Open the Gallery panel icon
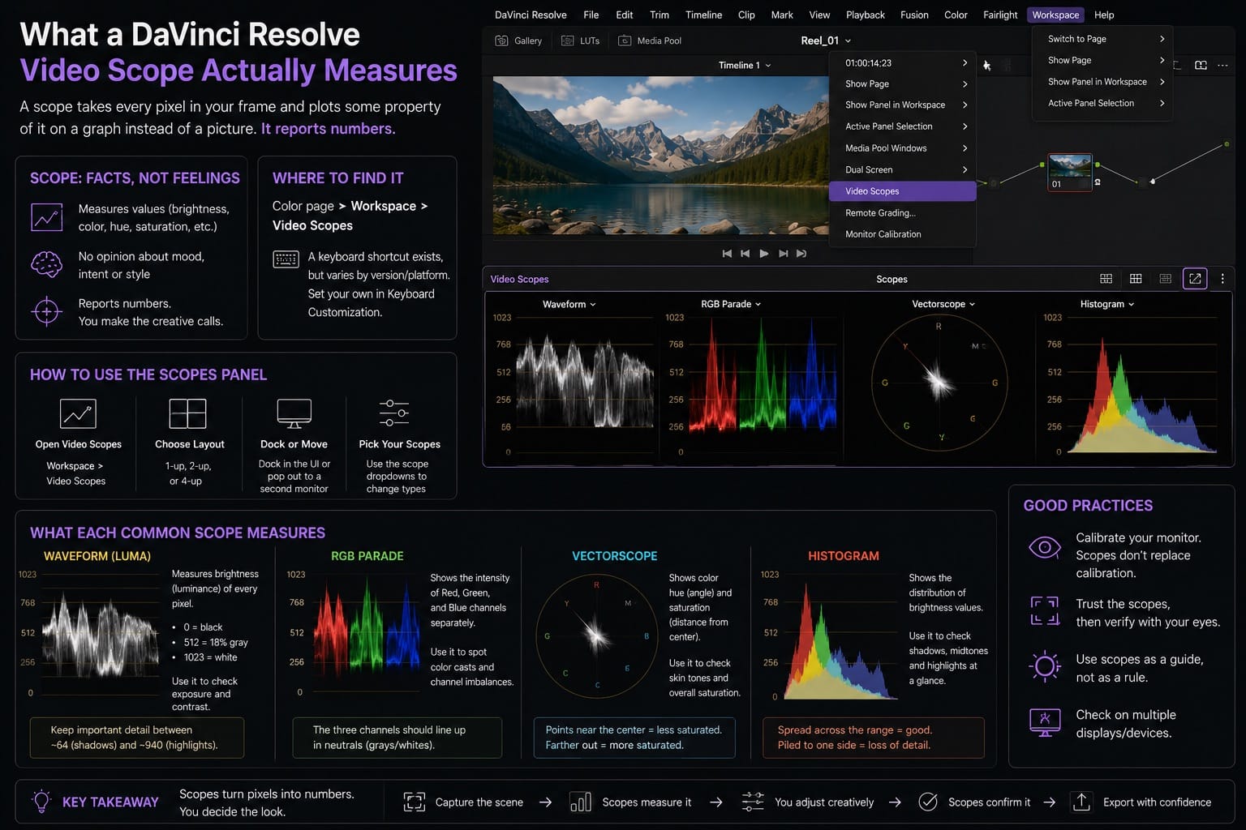Viewport: 1246px width, 830px height. tap(501, 41)
